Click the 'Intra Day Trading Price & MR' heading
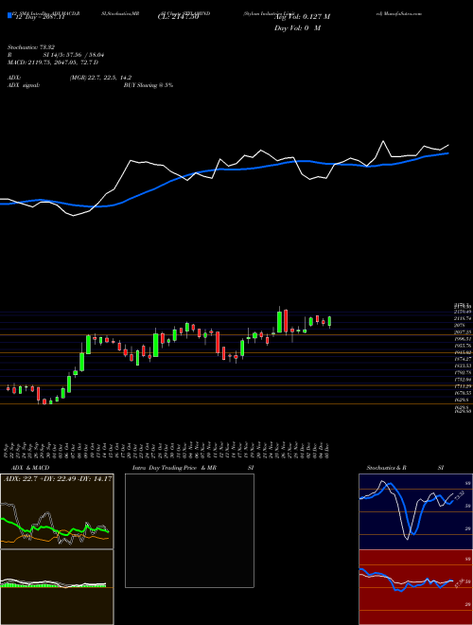473x625 pixels. point(174,468)
